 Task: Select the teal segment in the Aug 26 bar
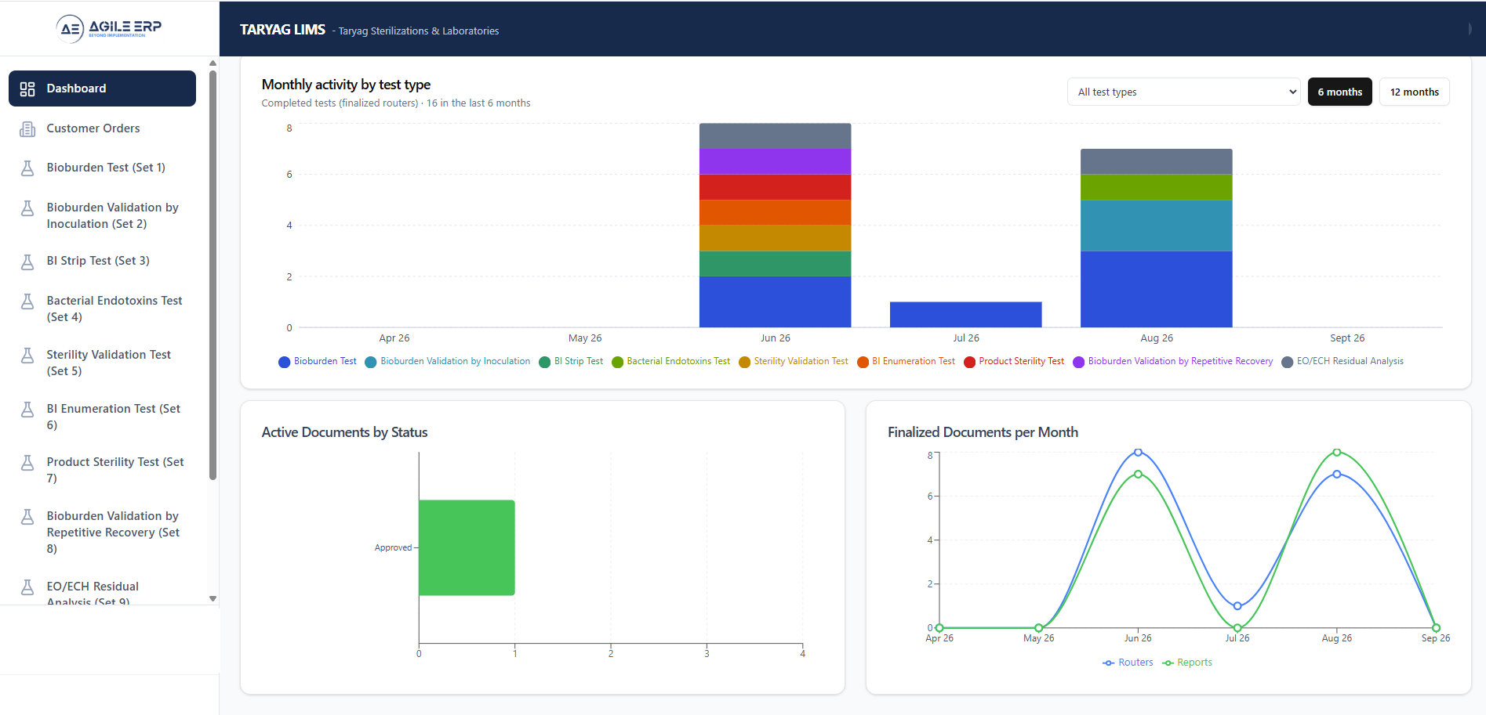pyautogui.click(x=1156, y=226)
